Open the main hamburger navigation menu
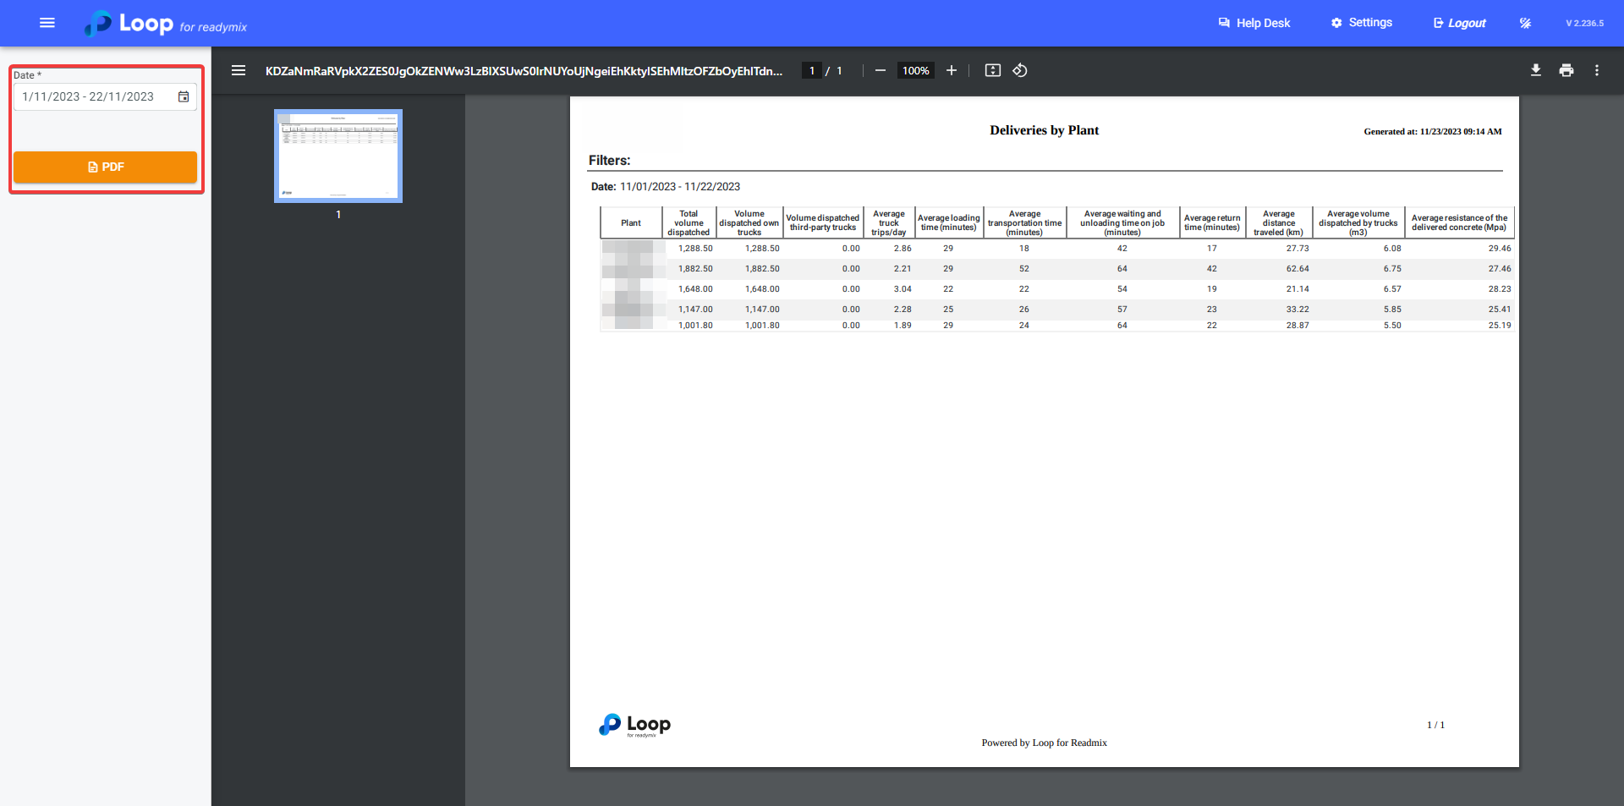This screenshot has width=1624, height=806. [x=47, y=23]
